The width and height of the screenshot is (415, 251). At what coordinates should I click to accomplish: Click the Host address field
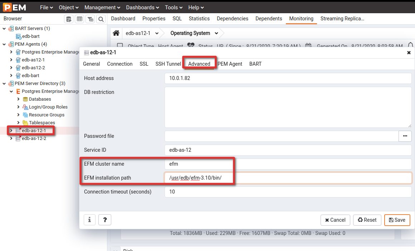pyautogui.click(x=288, y=78)
